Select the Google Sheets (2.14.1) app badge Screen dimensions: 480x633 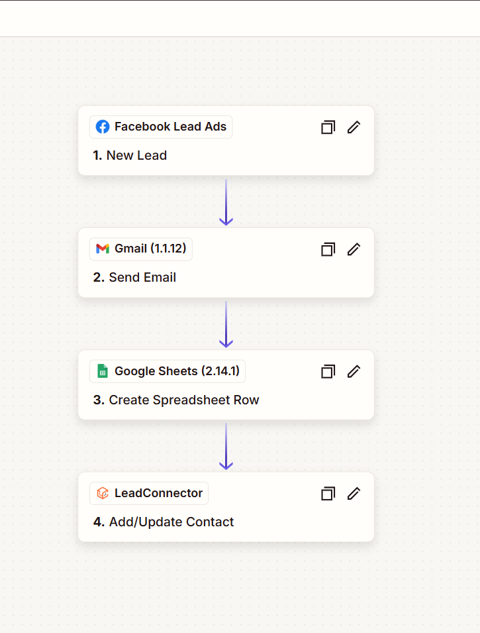point(168,371)
